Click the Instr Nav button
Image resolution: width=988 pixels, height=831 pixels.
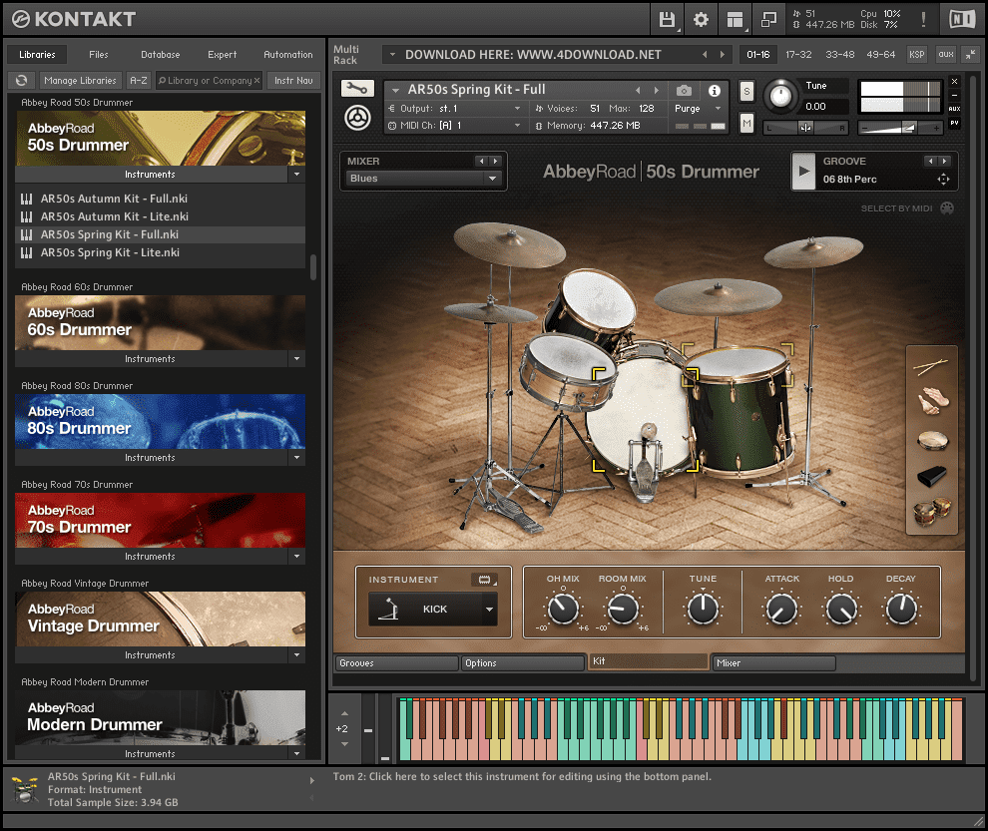pos(292,80)
